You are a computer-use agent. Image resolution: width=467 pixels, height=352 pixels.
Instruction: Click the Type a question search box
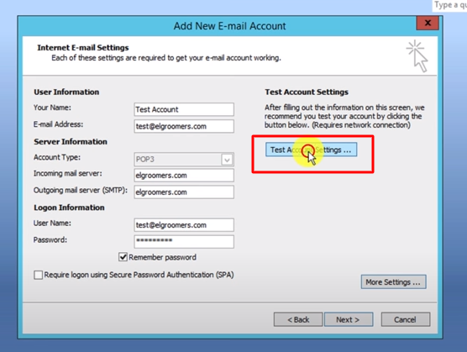tap(449, 5)
